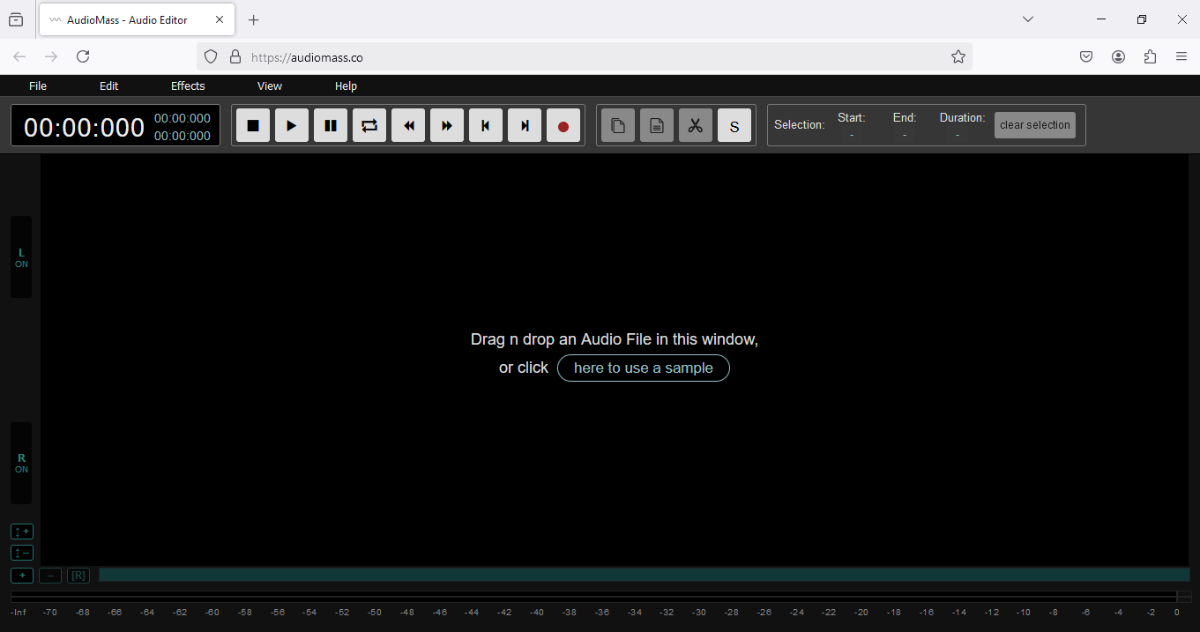The width and height of the screenshot is (1200, 632).
Task: Click the Paste icon in toolbar
Action: pyautogui.click(x=657, y=125)
